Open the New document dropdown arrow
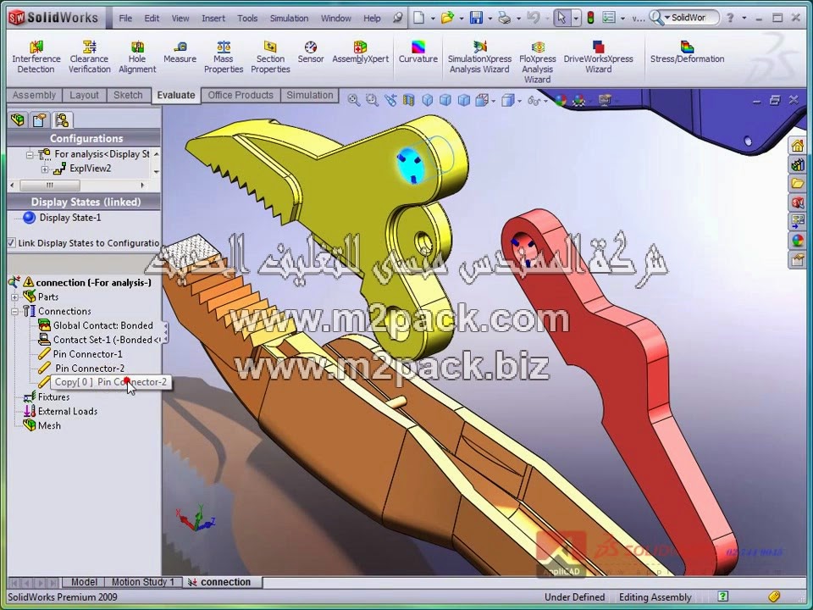The width and height of the screenshot is (813, 610). pyautogui.click(x=432, y=18)
